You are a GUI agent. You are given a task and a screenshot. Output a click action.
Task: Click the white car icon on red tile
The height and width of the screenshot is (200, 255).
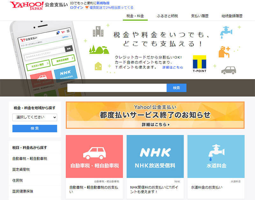(94, 153)
